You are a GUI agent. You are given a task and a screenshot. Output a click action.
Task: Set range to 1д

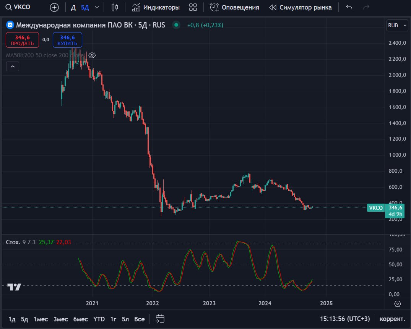[12, 319]
